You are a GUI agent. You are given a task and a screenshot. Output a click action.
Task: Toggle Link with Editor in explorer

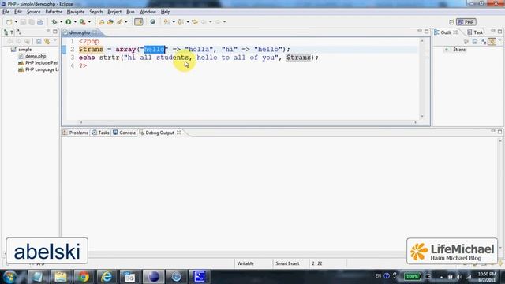pos(47,42)
